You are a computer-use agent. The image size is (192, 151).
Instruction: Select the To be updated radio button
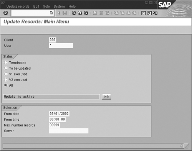point(6,68)
